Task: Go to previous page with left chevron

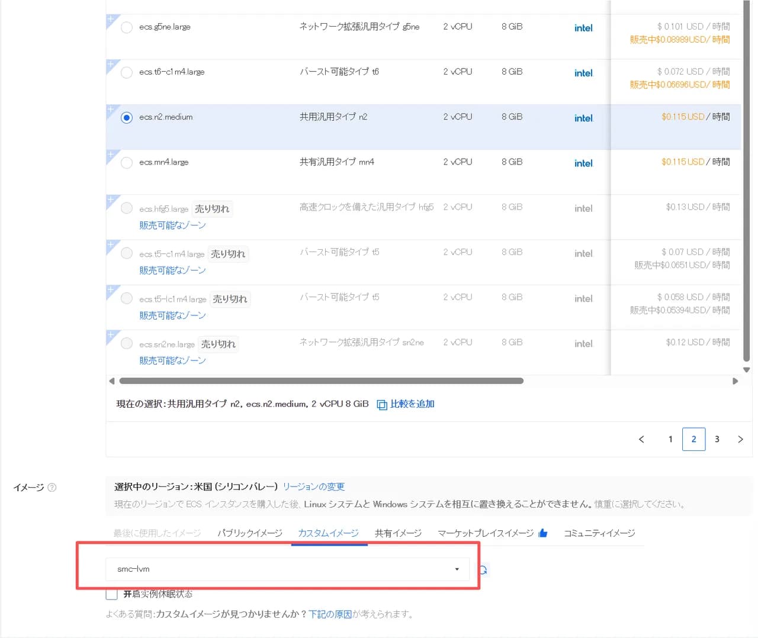Action: [x=641, y=439]
